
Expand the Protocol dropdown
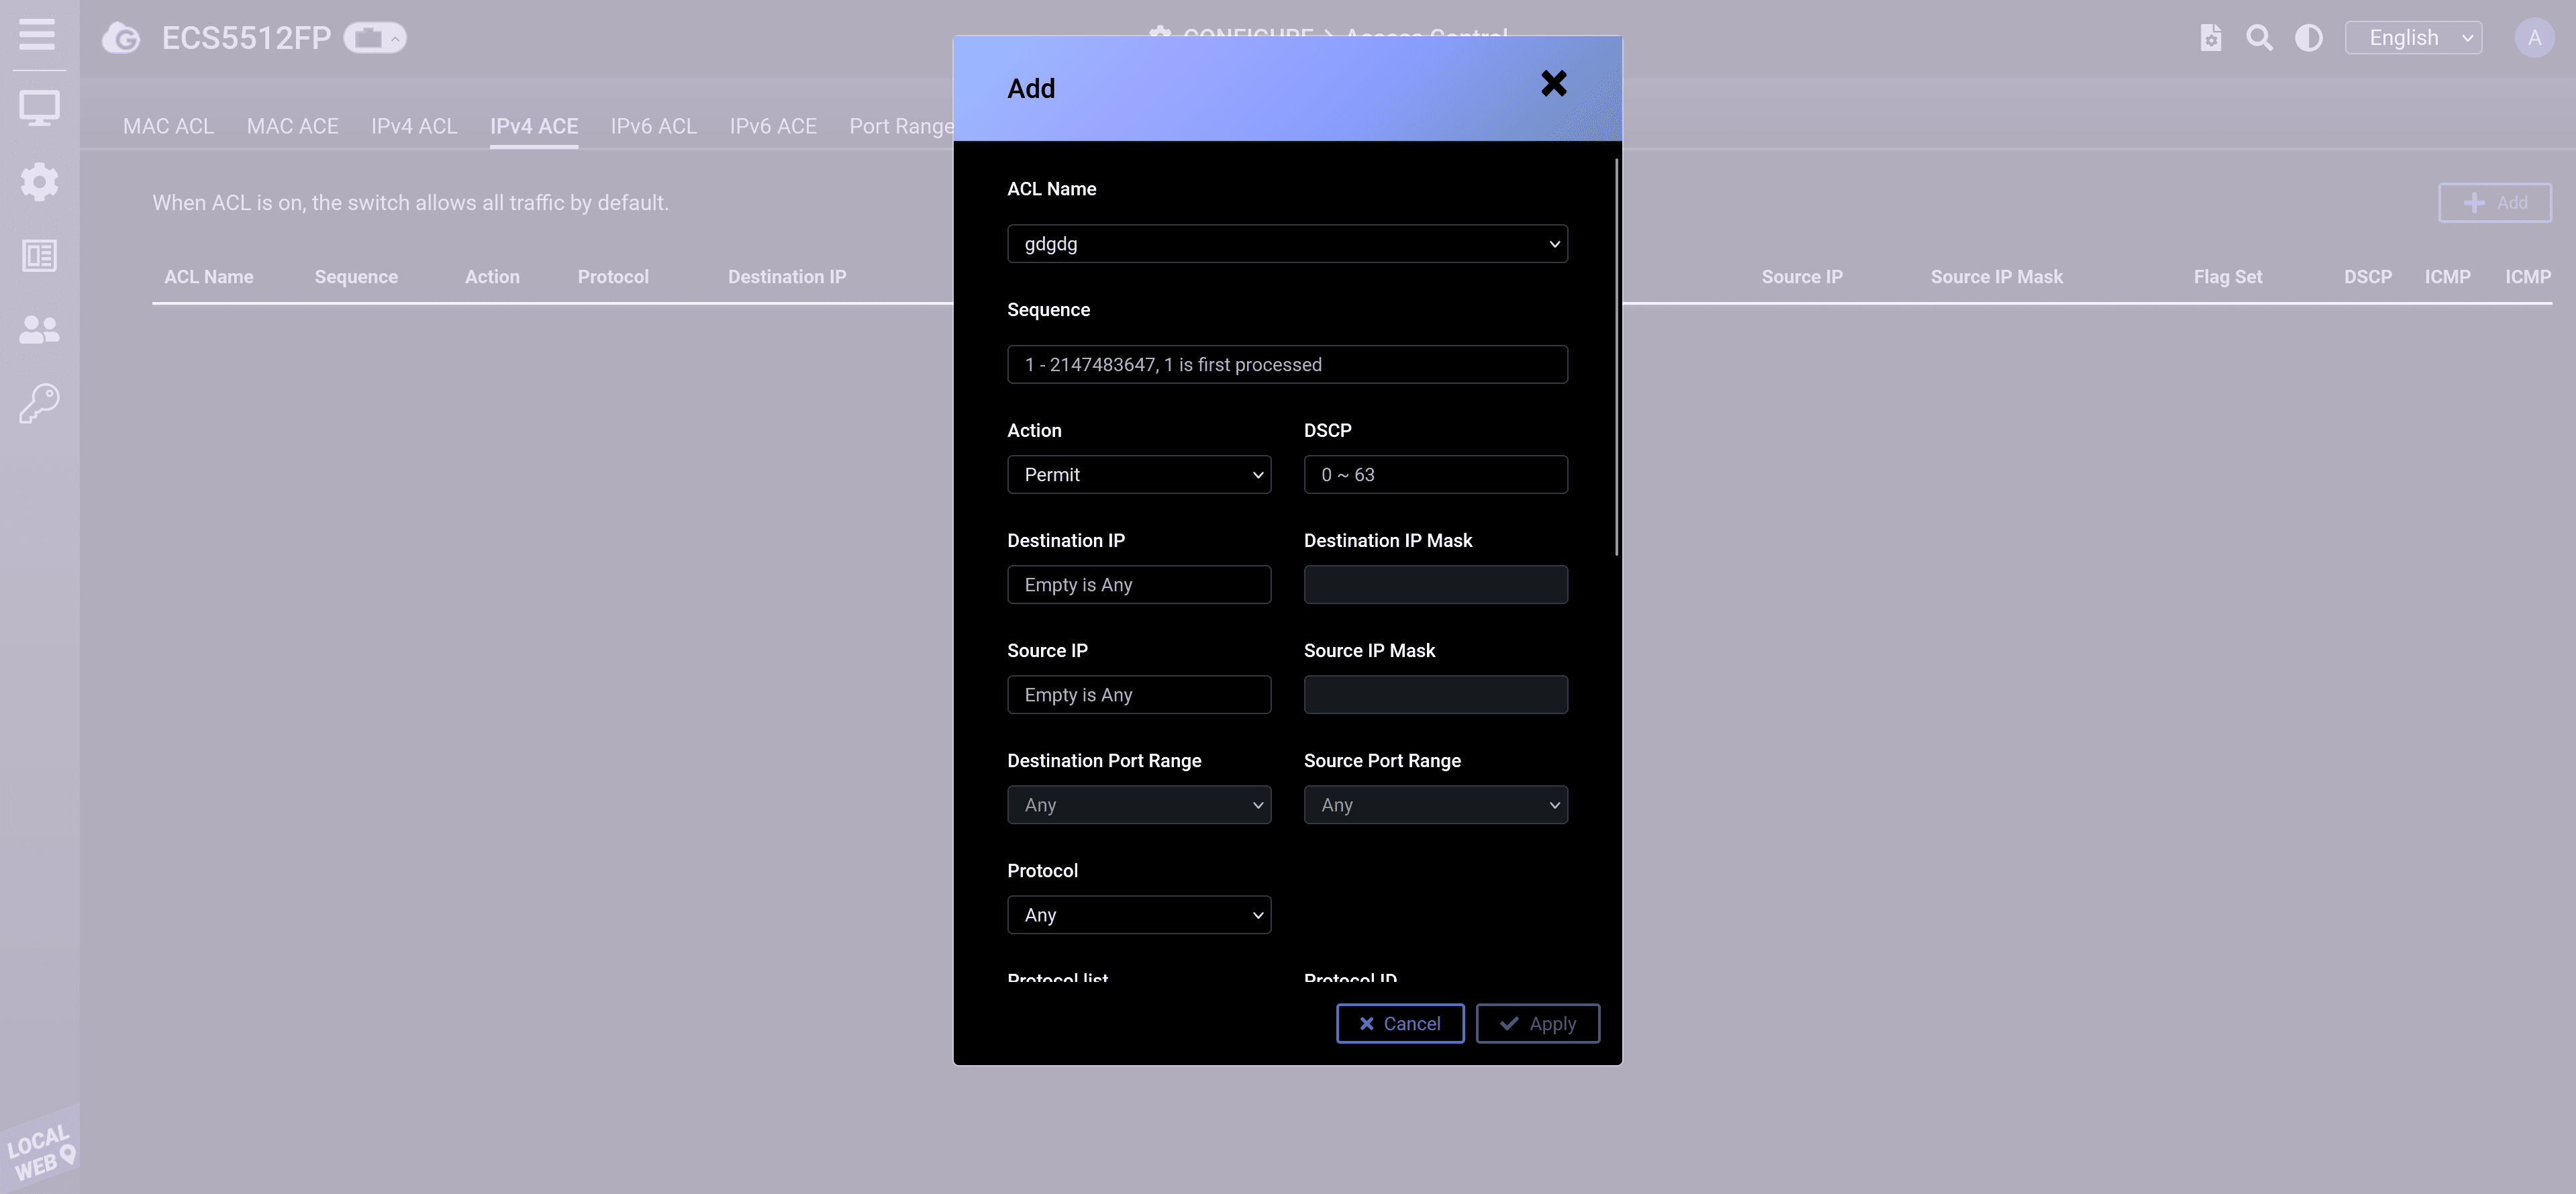pyautogui.click(x=1138, y=915)
